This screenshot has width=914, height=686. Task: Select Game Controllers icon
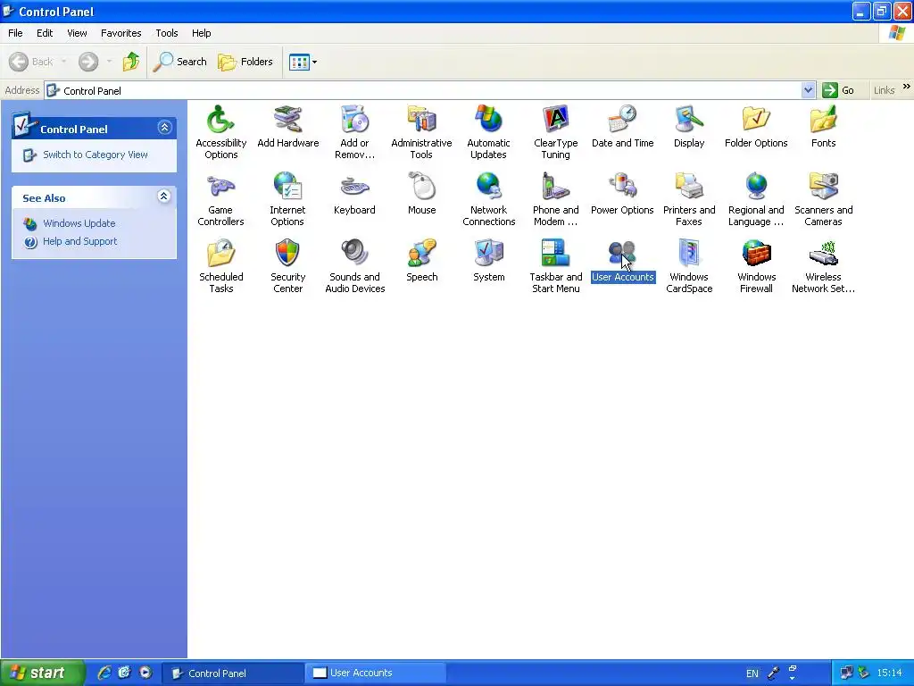(x=221, y=199)
